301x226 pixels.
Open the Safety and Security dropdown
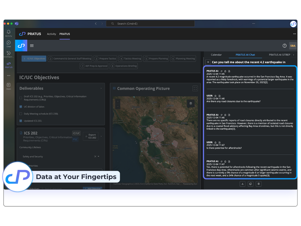tap(98, 156)
